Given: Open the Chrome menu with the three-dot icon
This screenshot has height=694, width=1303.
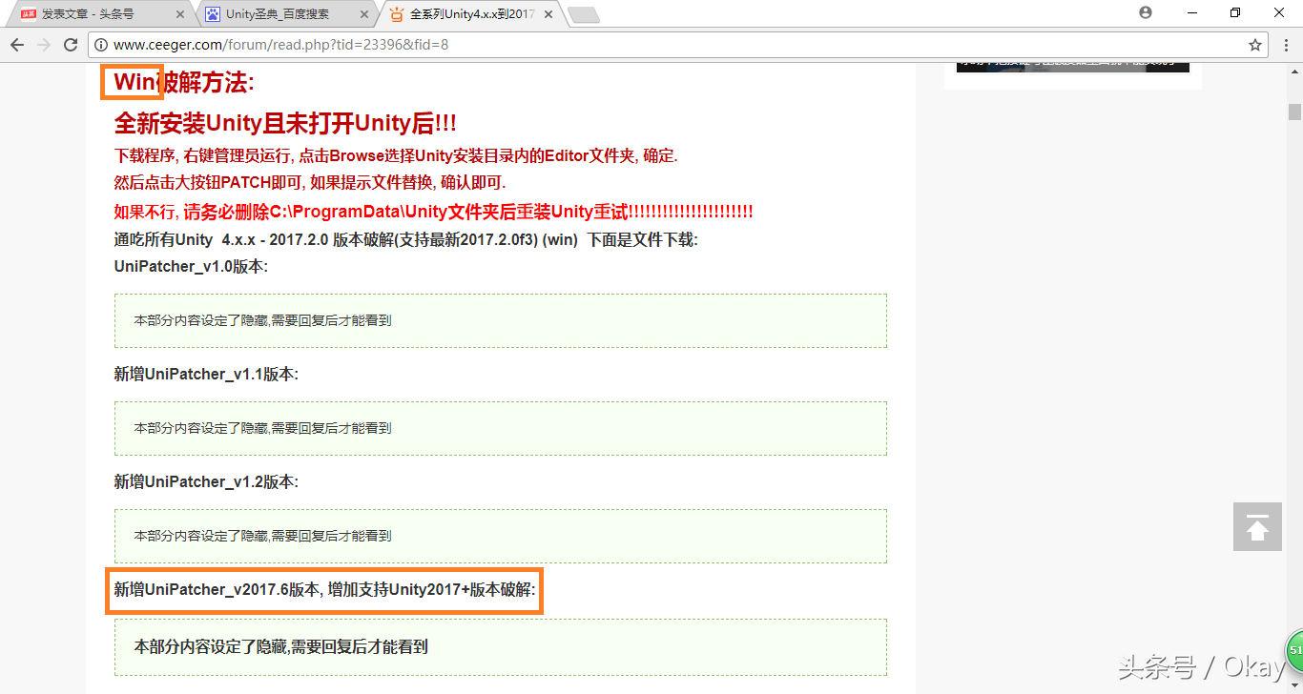Looking at the screenshot, I should (1284, 45).
